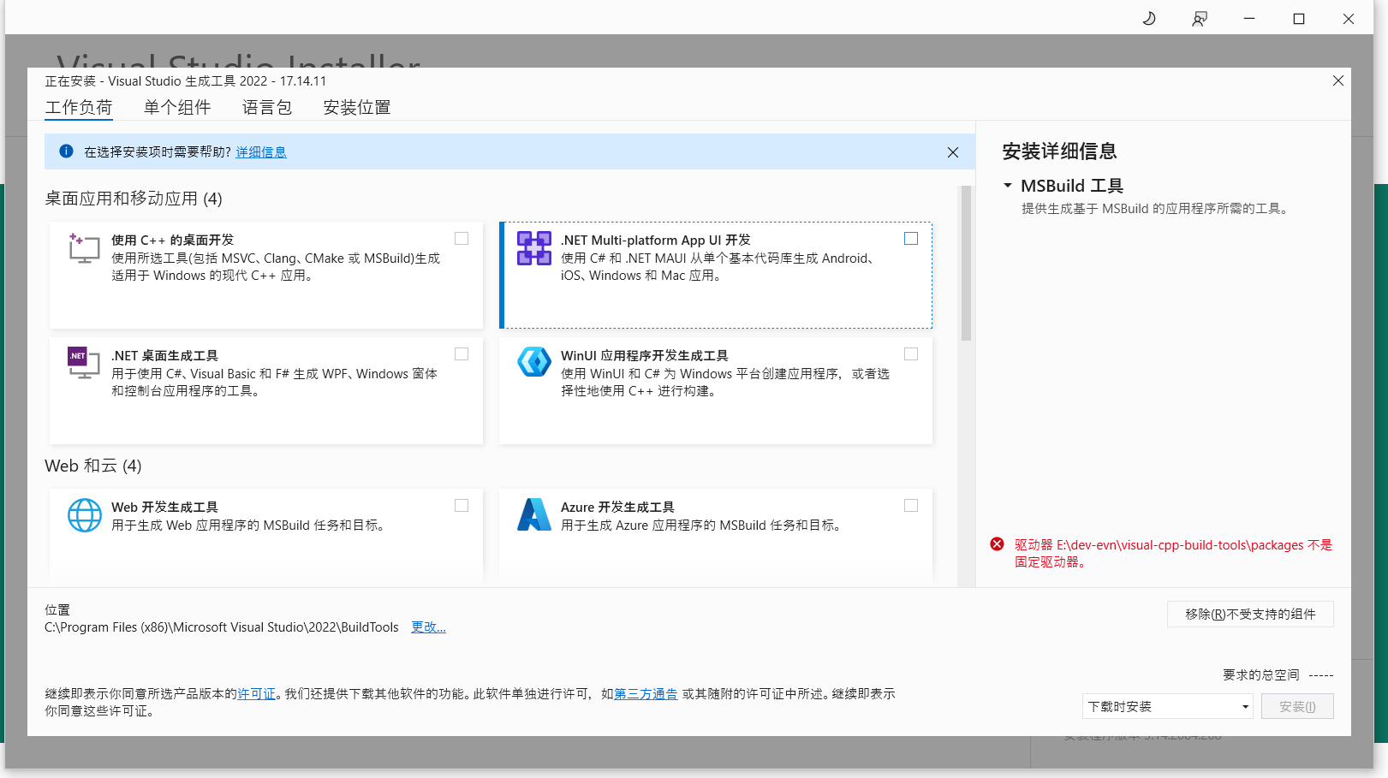The height and width of the screenshot is (778, 1388).
Task: Open the 下载时安装 install mode dropdown
Action: 1168,706
